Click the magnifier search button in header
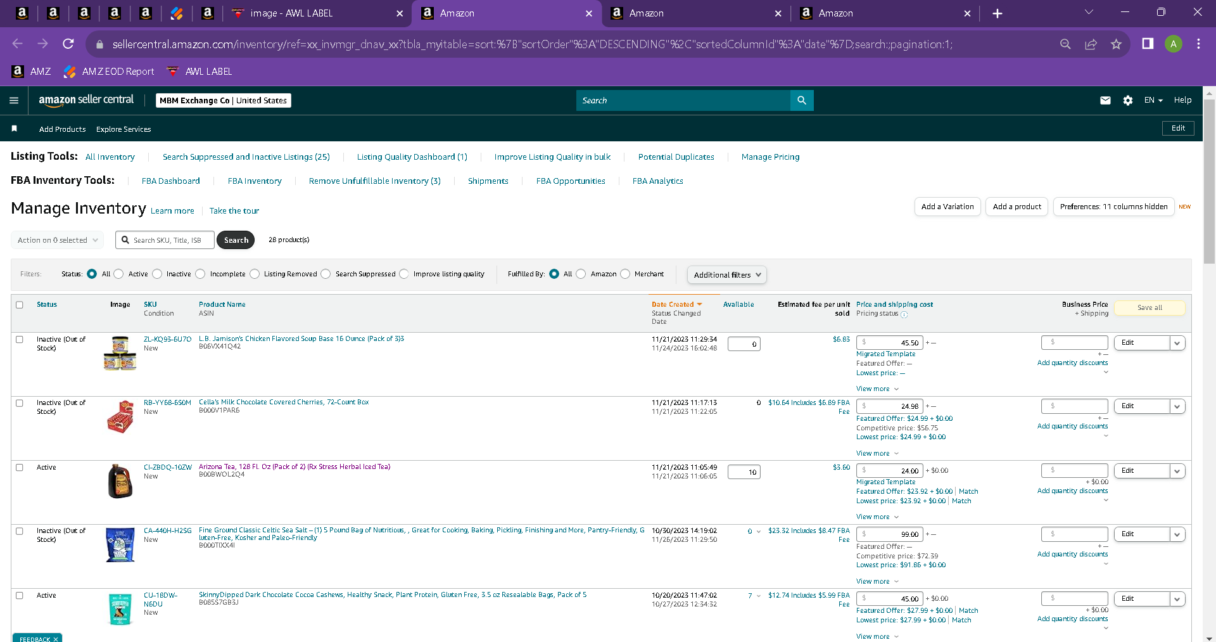 802,100
